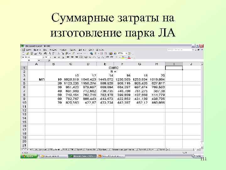The image size is (226, 170).
Task: Apply Percent style icon
Action: (90, 57)
